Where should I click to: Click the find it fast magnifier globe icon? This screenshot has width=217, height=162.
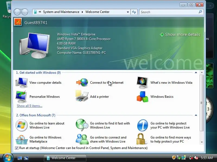point(82,125)
